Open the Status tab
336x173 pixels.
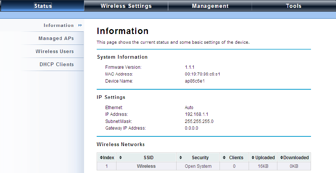[43, 6]
